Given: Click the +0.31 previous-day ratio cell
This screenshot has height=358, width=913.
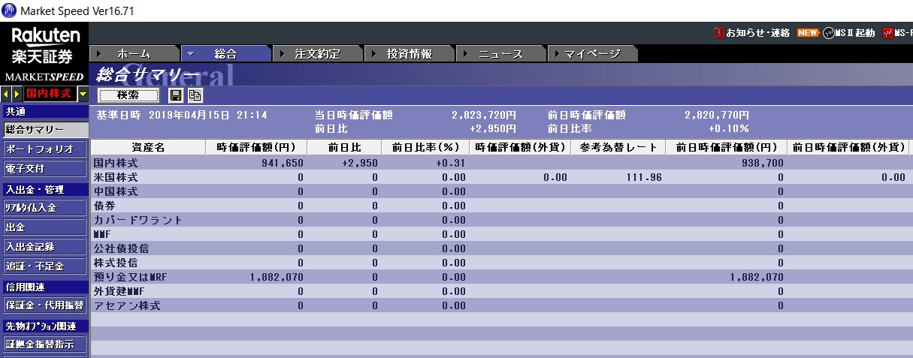Looking at the screenshot, I should [x=450, y=163].
